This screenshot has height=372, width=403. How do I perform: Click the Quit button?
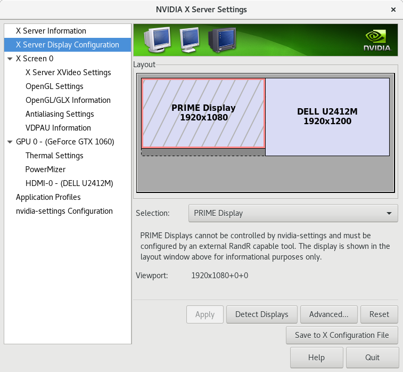point(372,357)
